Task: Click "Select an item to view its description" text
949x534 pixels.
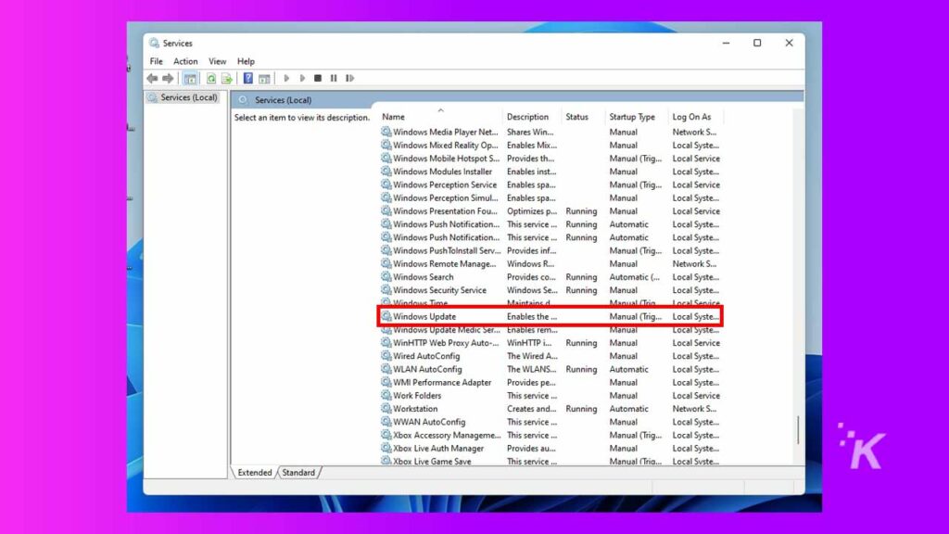Action: click(301, 118)
